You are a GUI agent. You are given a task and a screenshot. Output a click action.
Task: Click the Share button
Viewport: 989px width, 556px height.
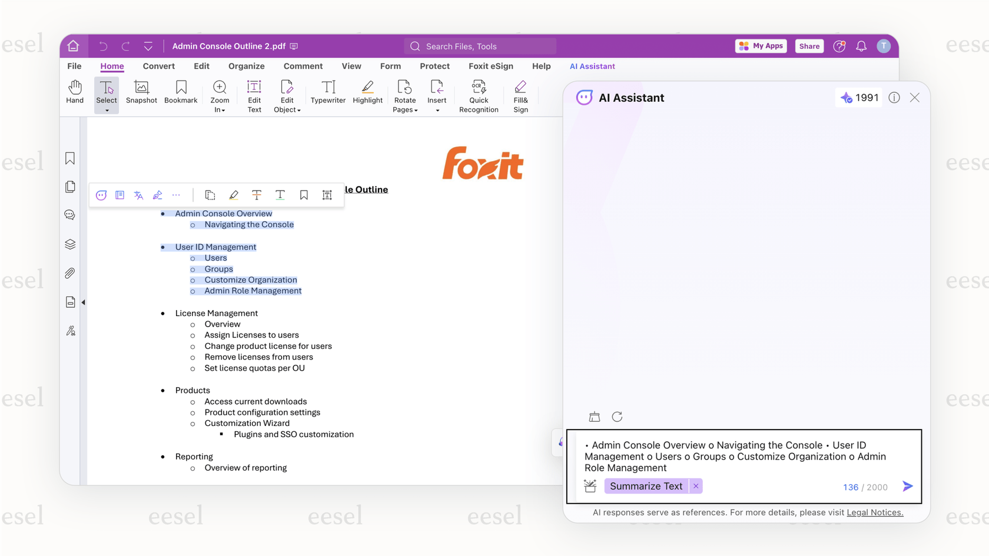coord(809,46)
